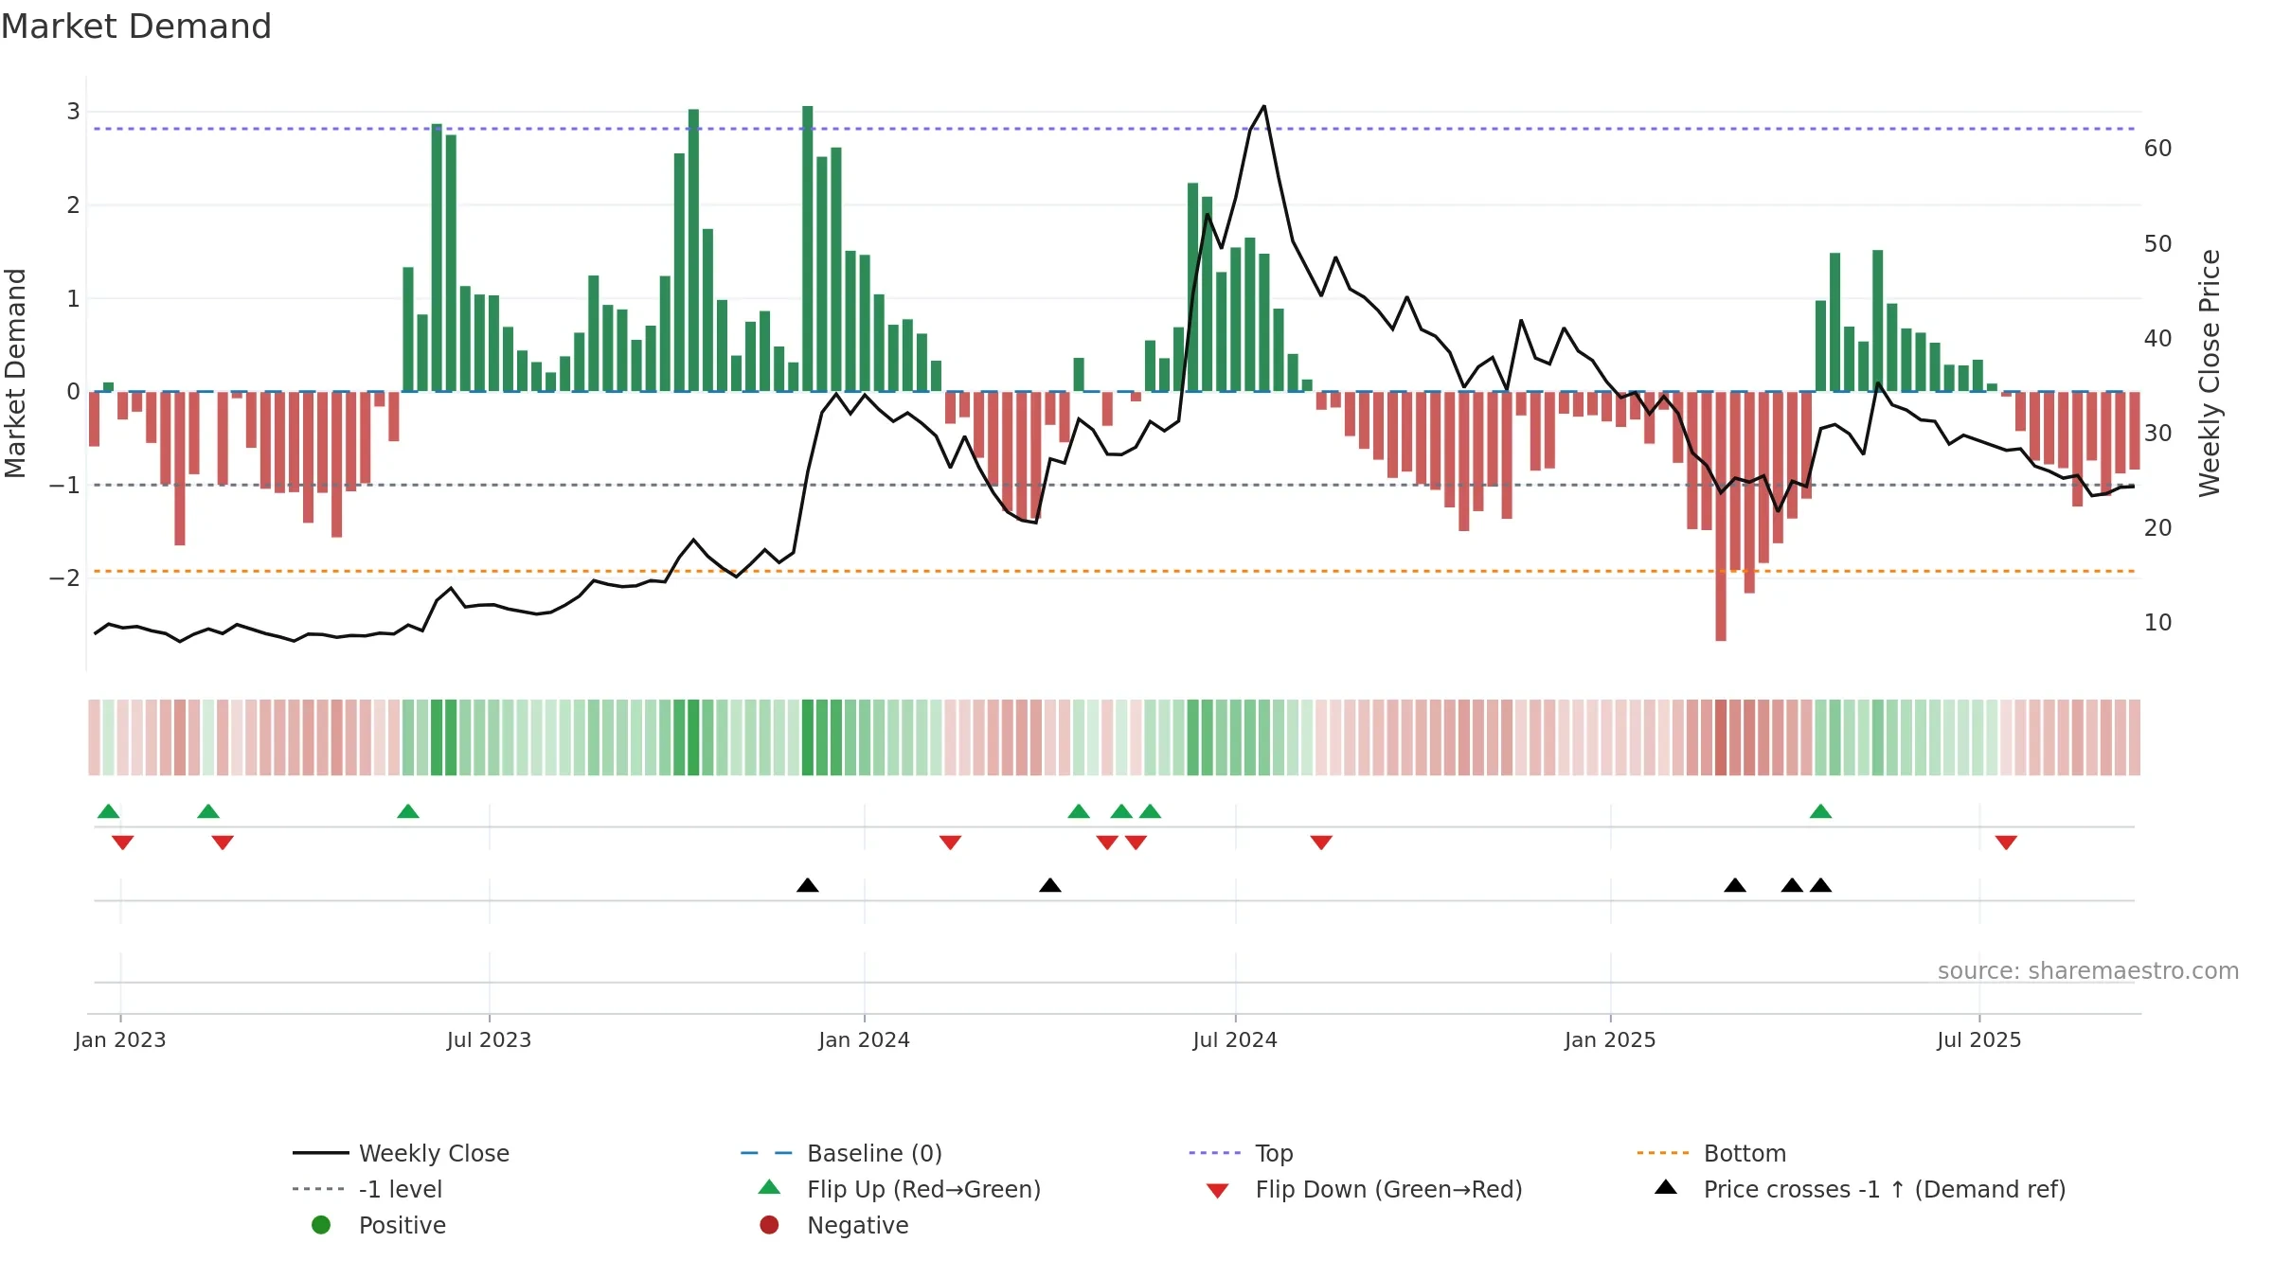Click the Baseline (0) legend entry
The image size is (2273, 1278).
click(842, 1153)
